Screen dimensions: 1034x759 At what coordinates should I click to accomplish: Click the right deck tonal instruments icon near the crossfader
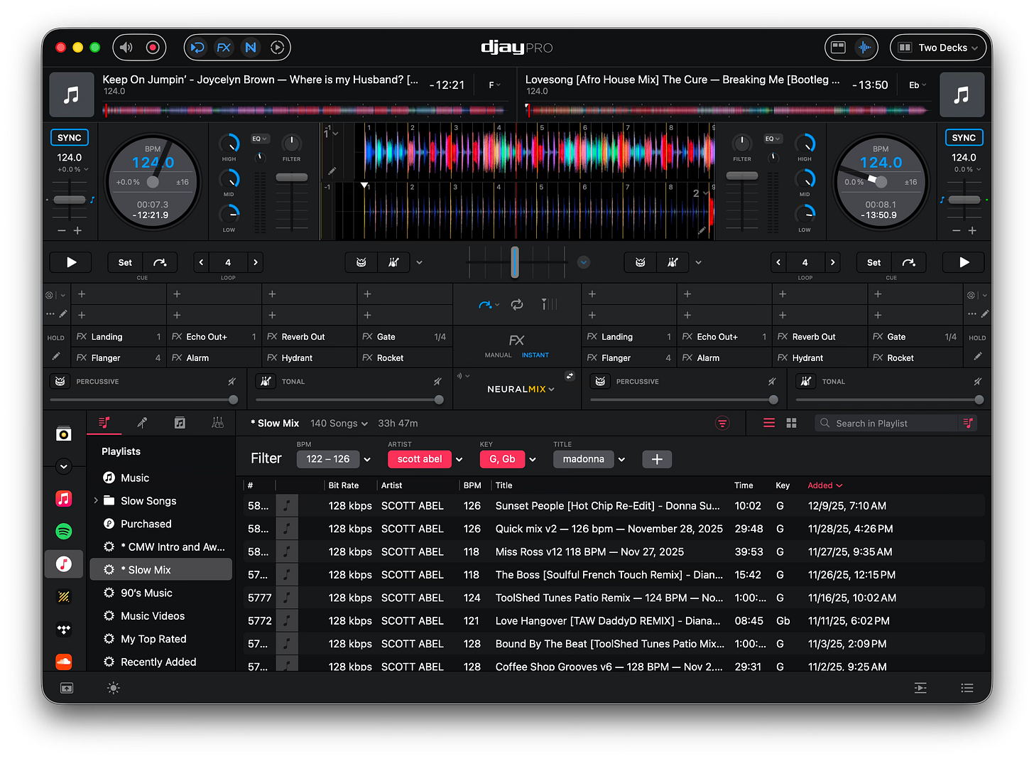tap(673, 262)
